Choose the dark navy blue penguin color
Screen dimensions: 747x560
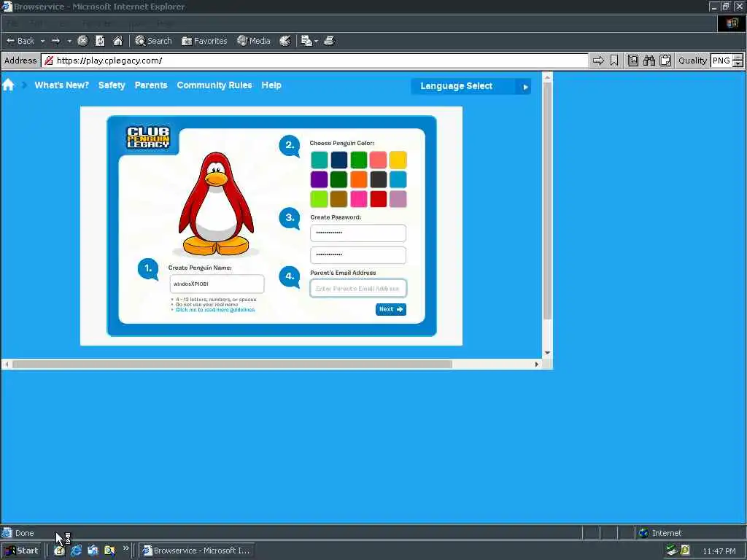coord(338,160)
